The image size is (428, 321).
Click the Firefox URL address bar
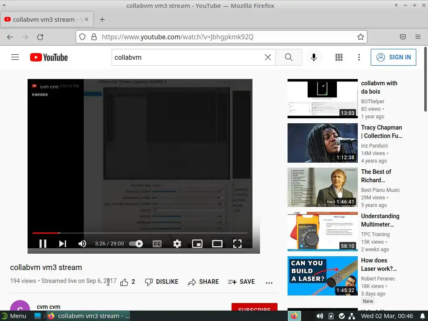coord(221,37)
